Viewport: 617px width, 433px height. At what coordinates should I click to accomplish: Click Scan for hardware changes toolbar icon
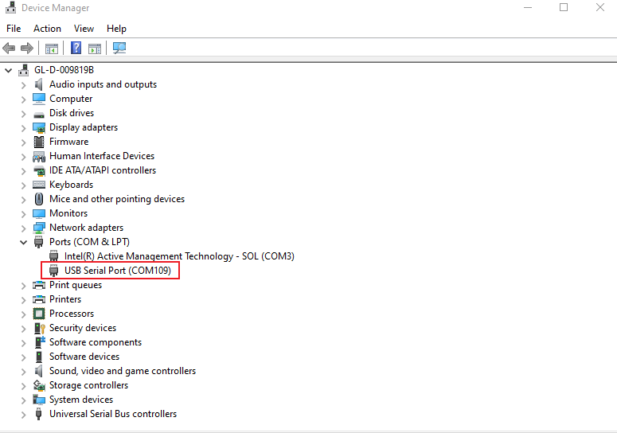(x=119, y=49)
